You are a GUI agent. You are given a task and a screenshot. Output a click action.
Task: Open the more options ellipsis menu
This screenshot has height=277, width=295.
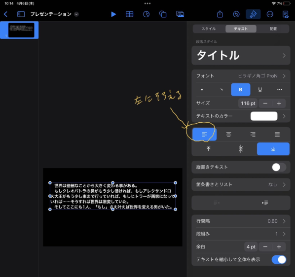pyautogui.click(x=270, y=14)
